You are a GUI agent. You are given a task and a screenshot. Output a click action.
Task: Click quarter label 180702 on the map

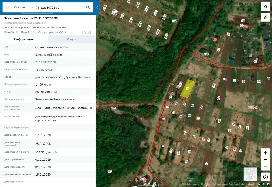(253, 107)
